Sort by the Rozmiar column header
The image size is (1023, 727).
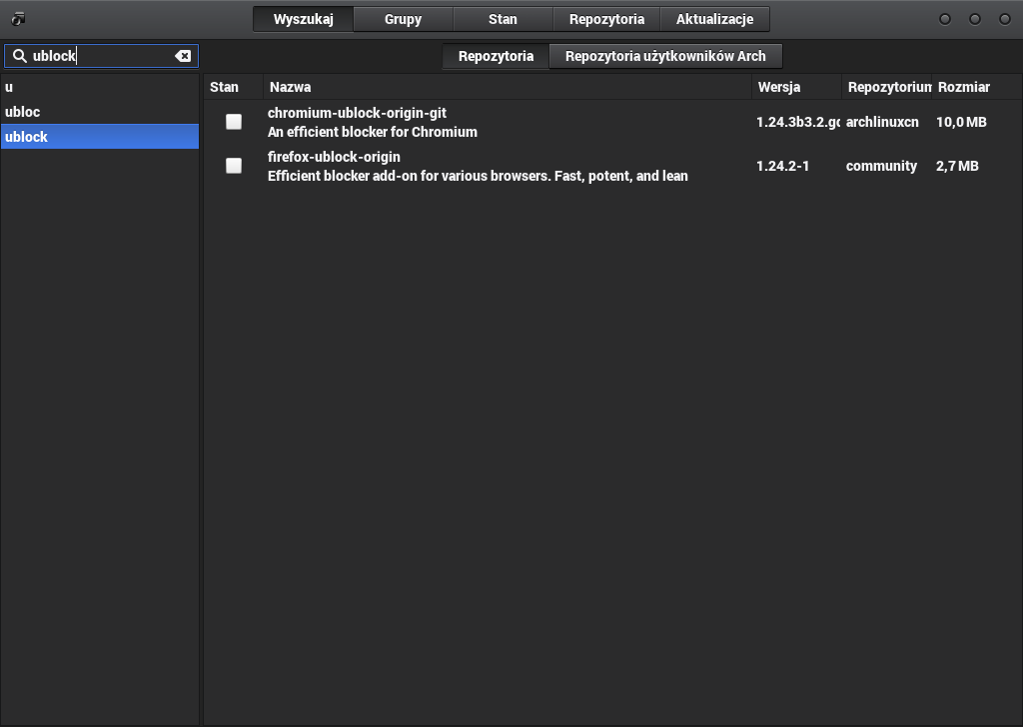(x=977, y=87)
